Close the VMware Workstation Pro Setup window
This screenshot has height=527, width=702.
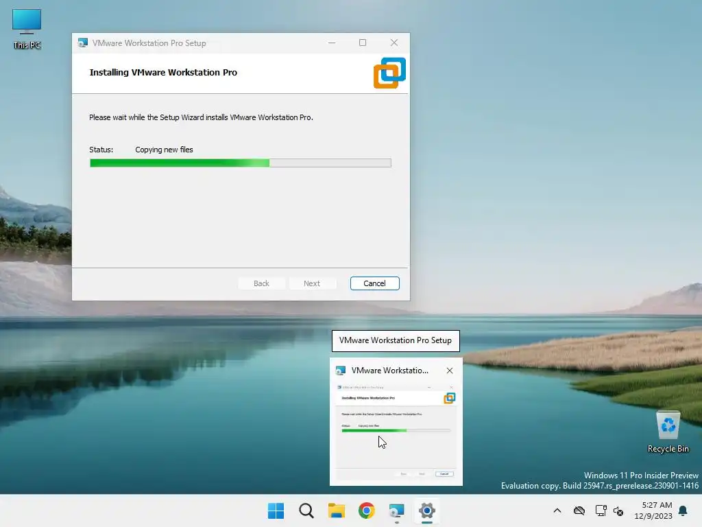394,43
